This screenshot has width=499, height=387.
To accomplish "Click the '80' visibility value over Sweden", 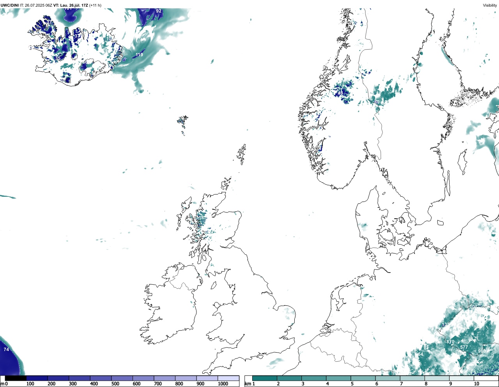I will [x=377, y=102].
